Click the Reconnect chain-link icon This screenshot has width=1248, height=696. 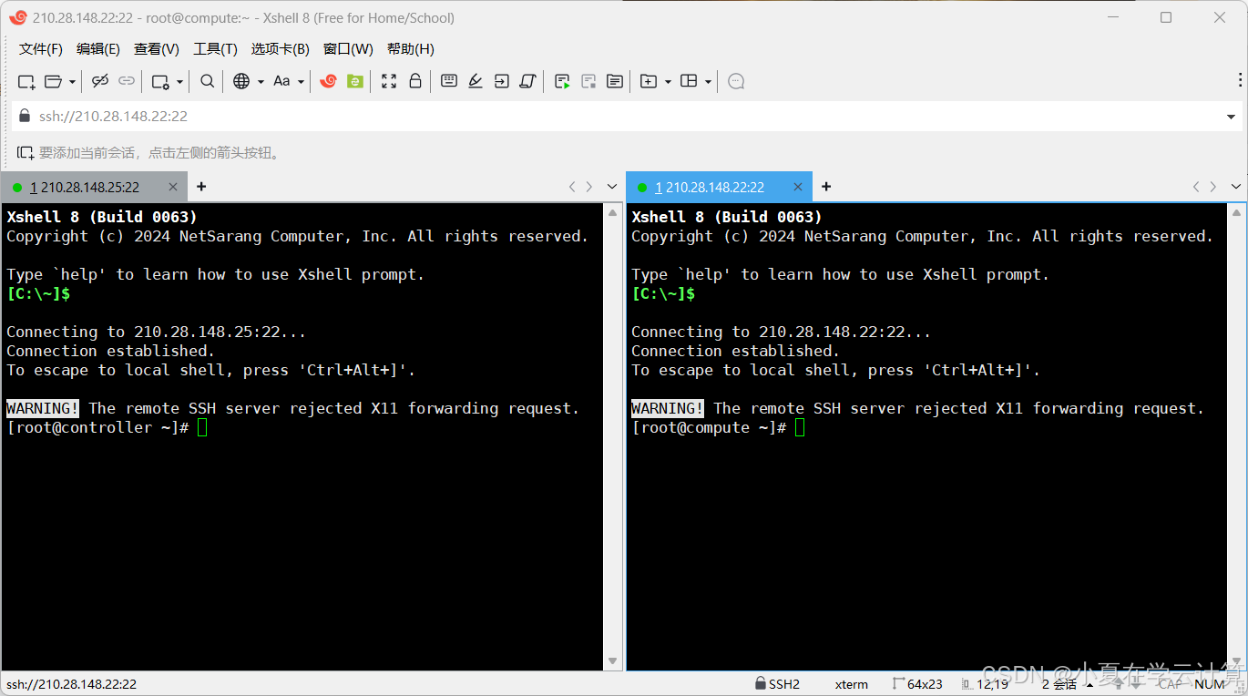pos(127,81)
